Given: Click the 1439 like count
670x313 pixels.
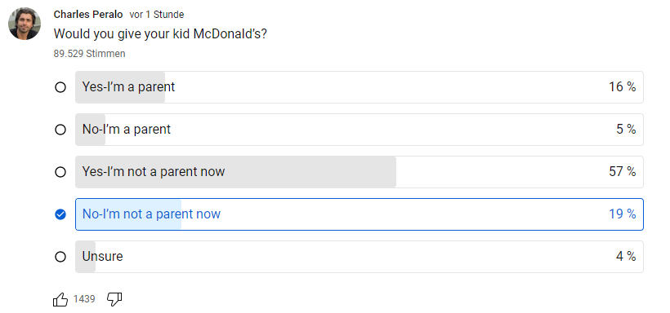Looking at the screenshot, I should pos(83,299).
